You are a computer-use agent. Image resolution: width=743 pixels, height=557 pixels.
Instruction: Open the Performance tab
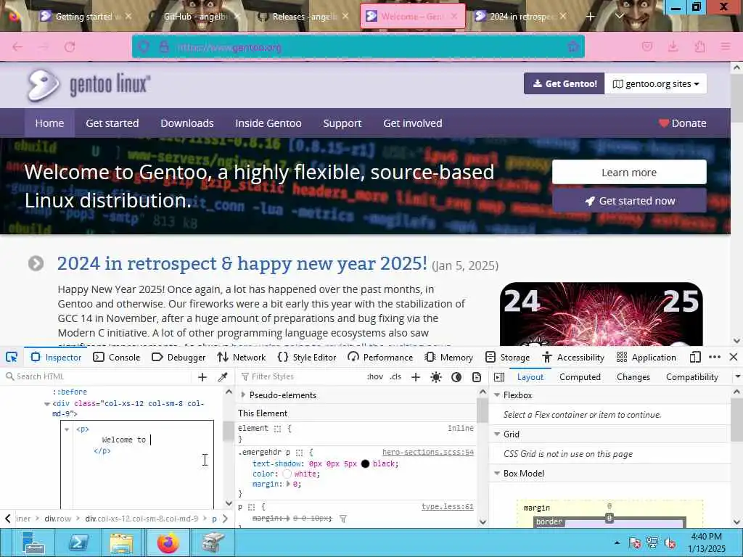pos(380,357)
